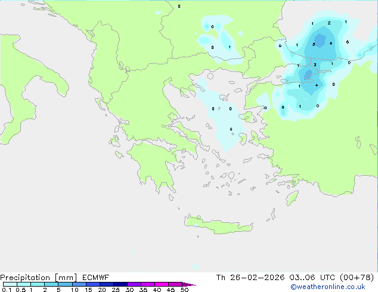The image size is (378, 292).
Task: Click the '0.1' legend scale number
Action: pos(7,290)
